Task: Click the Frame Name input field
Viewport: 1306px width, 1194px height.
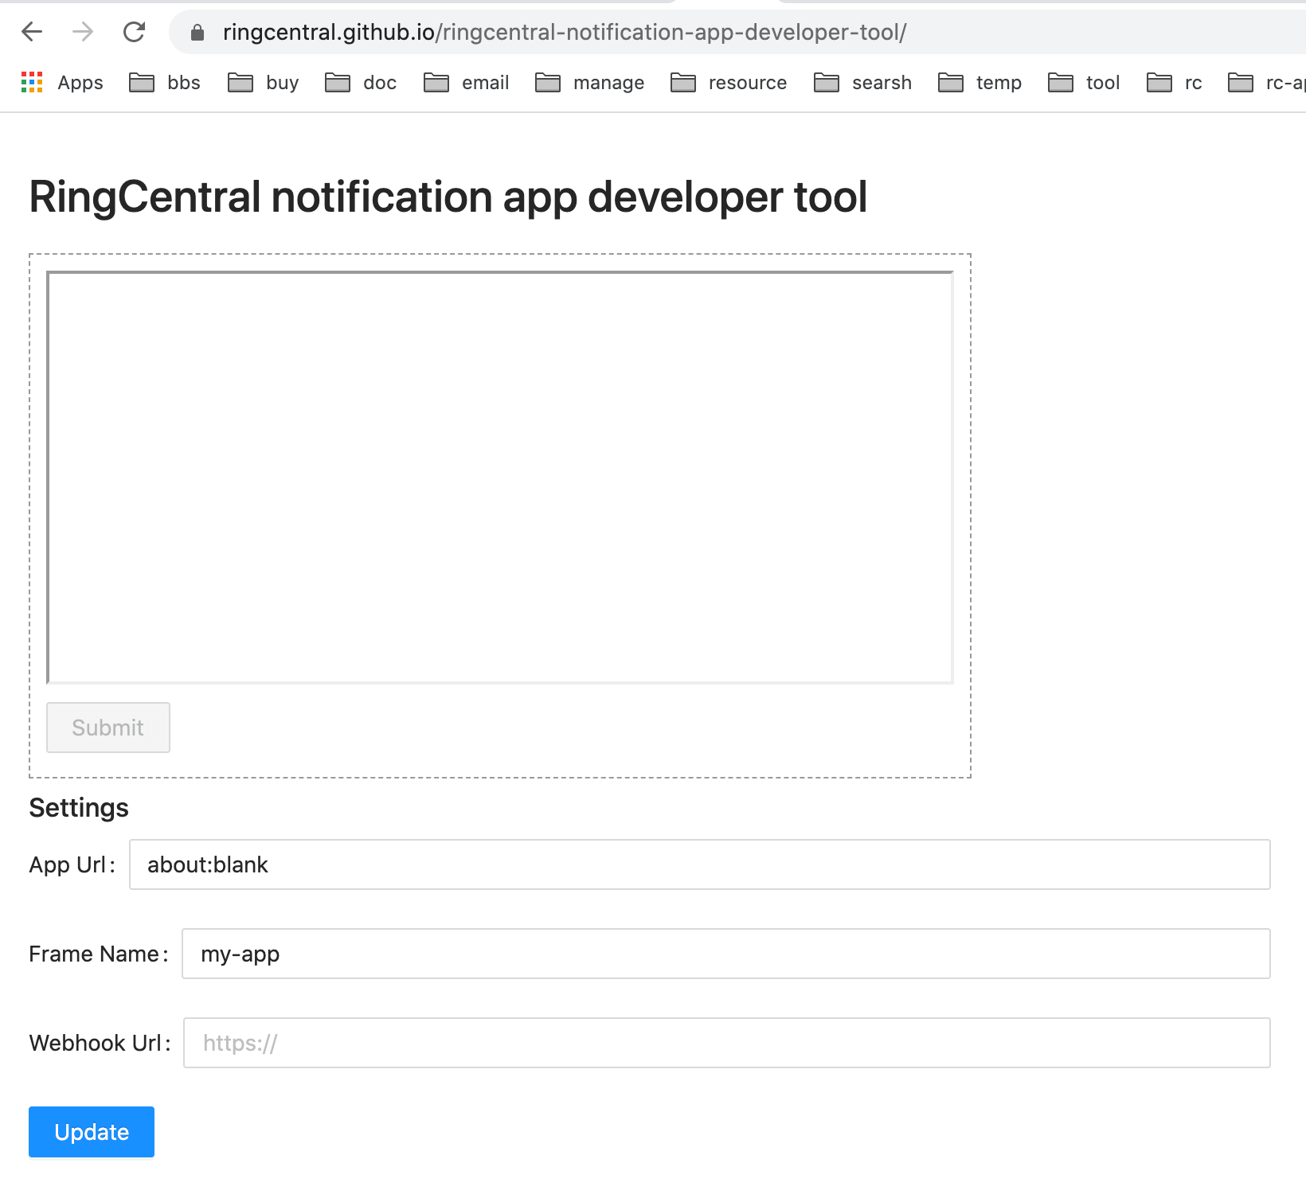Action: (726, 954)
